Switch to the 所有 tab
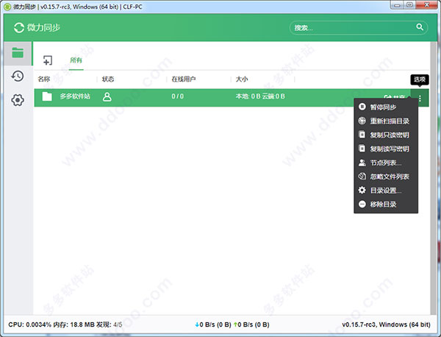The width and height of the screenshot is (441, 337). [x=76, y=60]
